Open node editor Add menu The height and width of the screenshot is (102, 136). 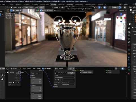(x=34, y=69)
